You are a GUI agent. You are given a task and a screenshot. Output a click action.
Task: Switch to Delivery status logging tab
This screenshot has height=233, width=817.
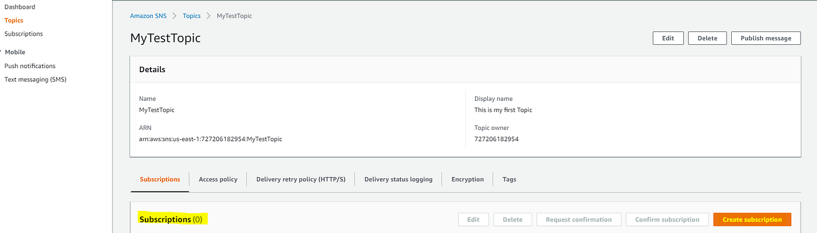398,179
